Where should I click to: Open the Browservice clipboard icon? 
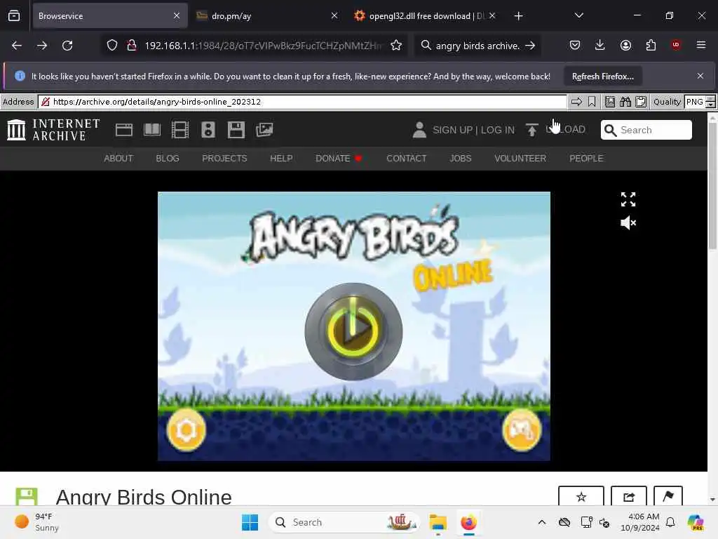pyautogui.click(x=641, y=102)
